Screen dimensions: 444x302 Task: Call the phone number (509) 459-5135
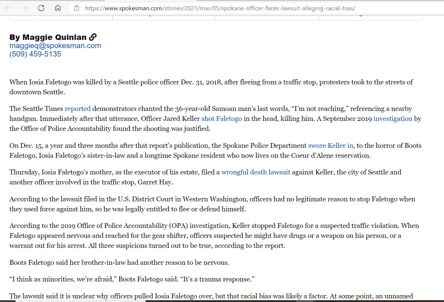(35, 54)
